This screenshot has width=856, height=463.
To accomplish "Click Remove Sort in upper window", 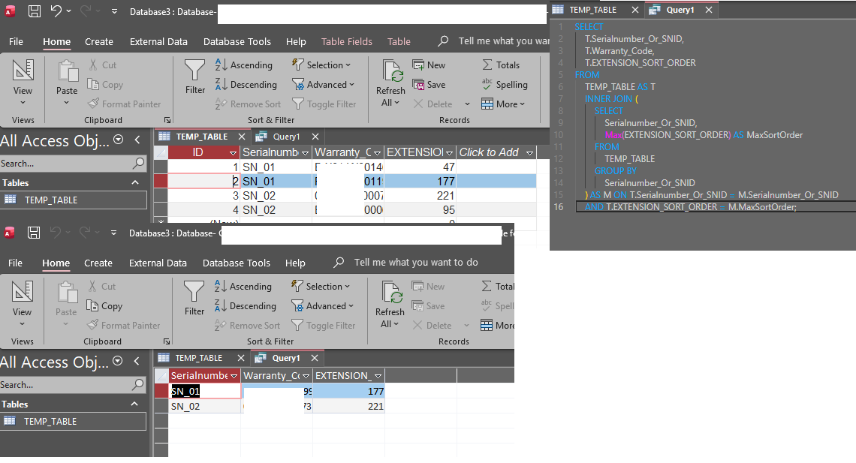I will tap(249, 104).
